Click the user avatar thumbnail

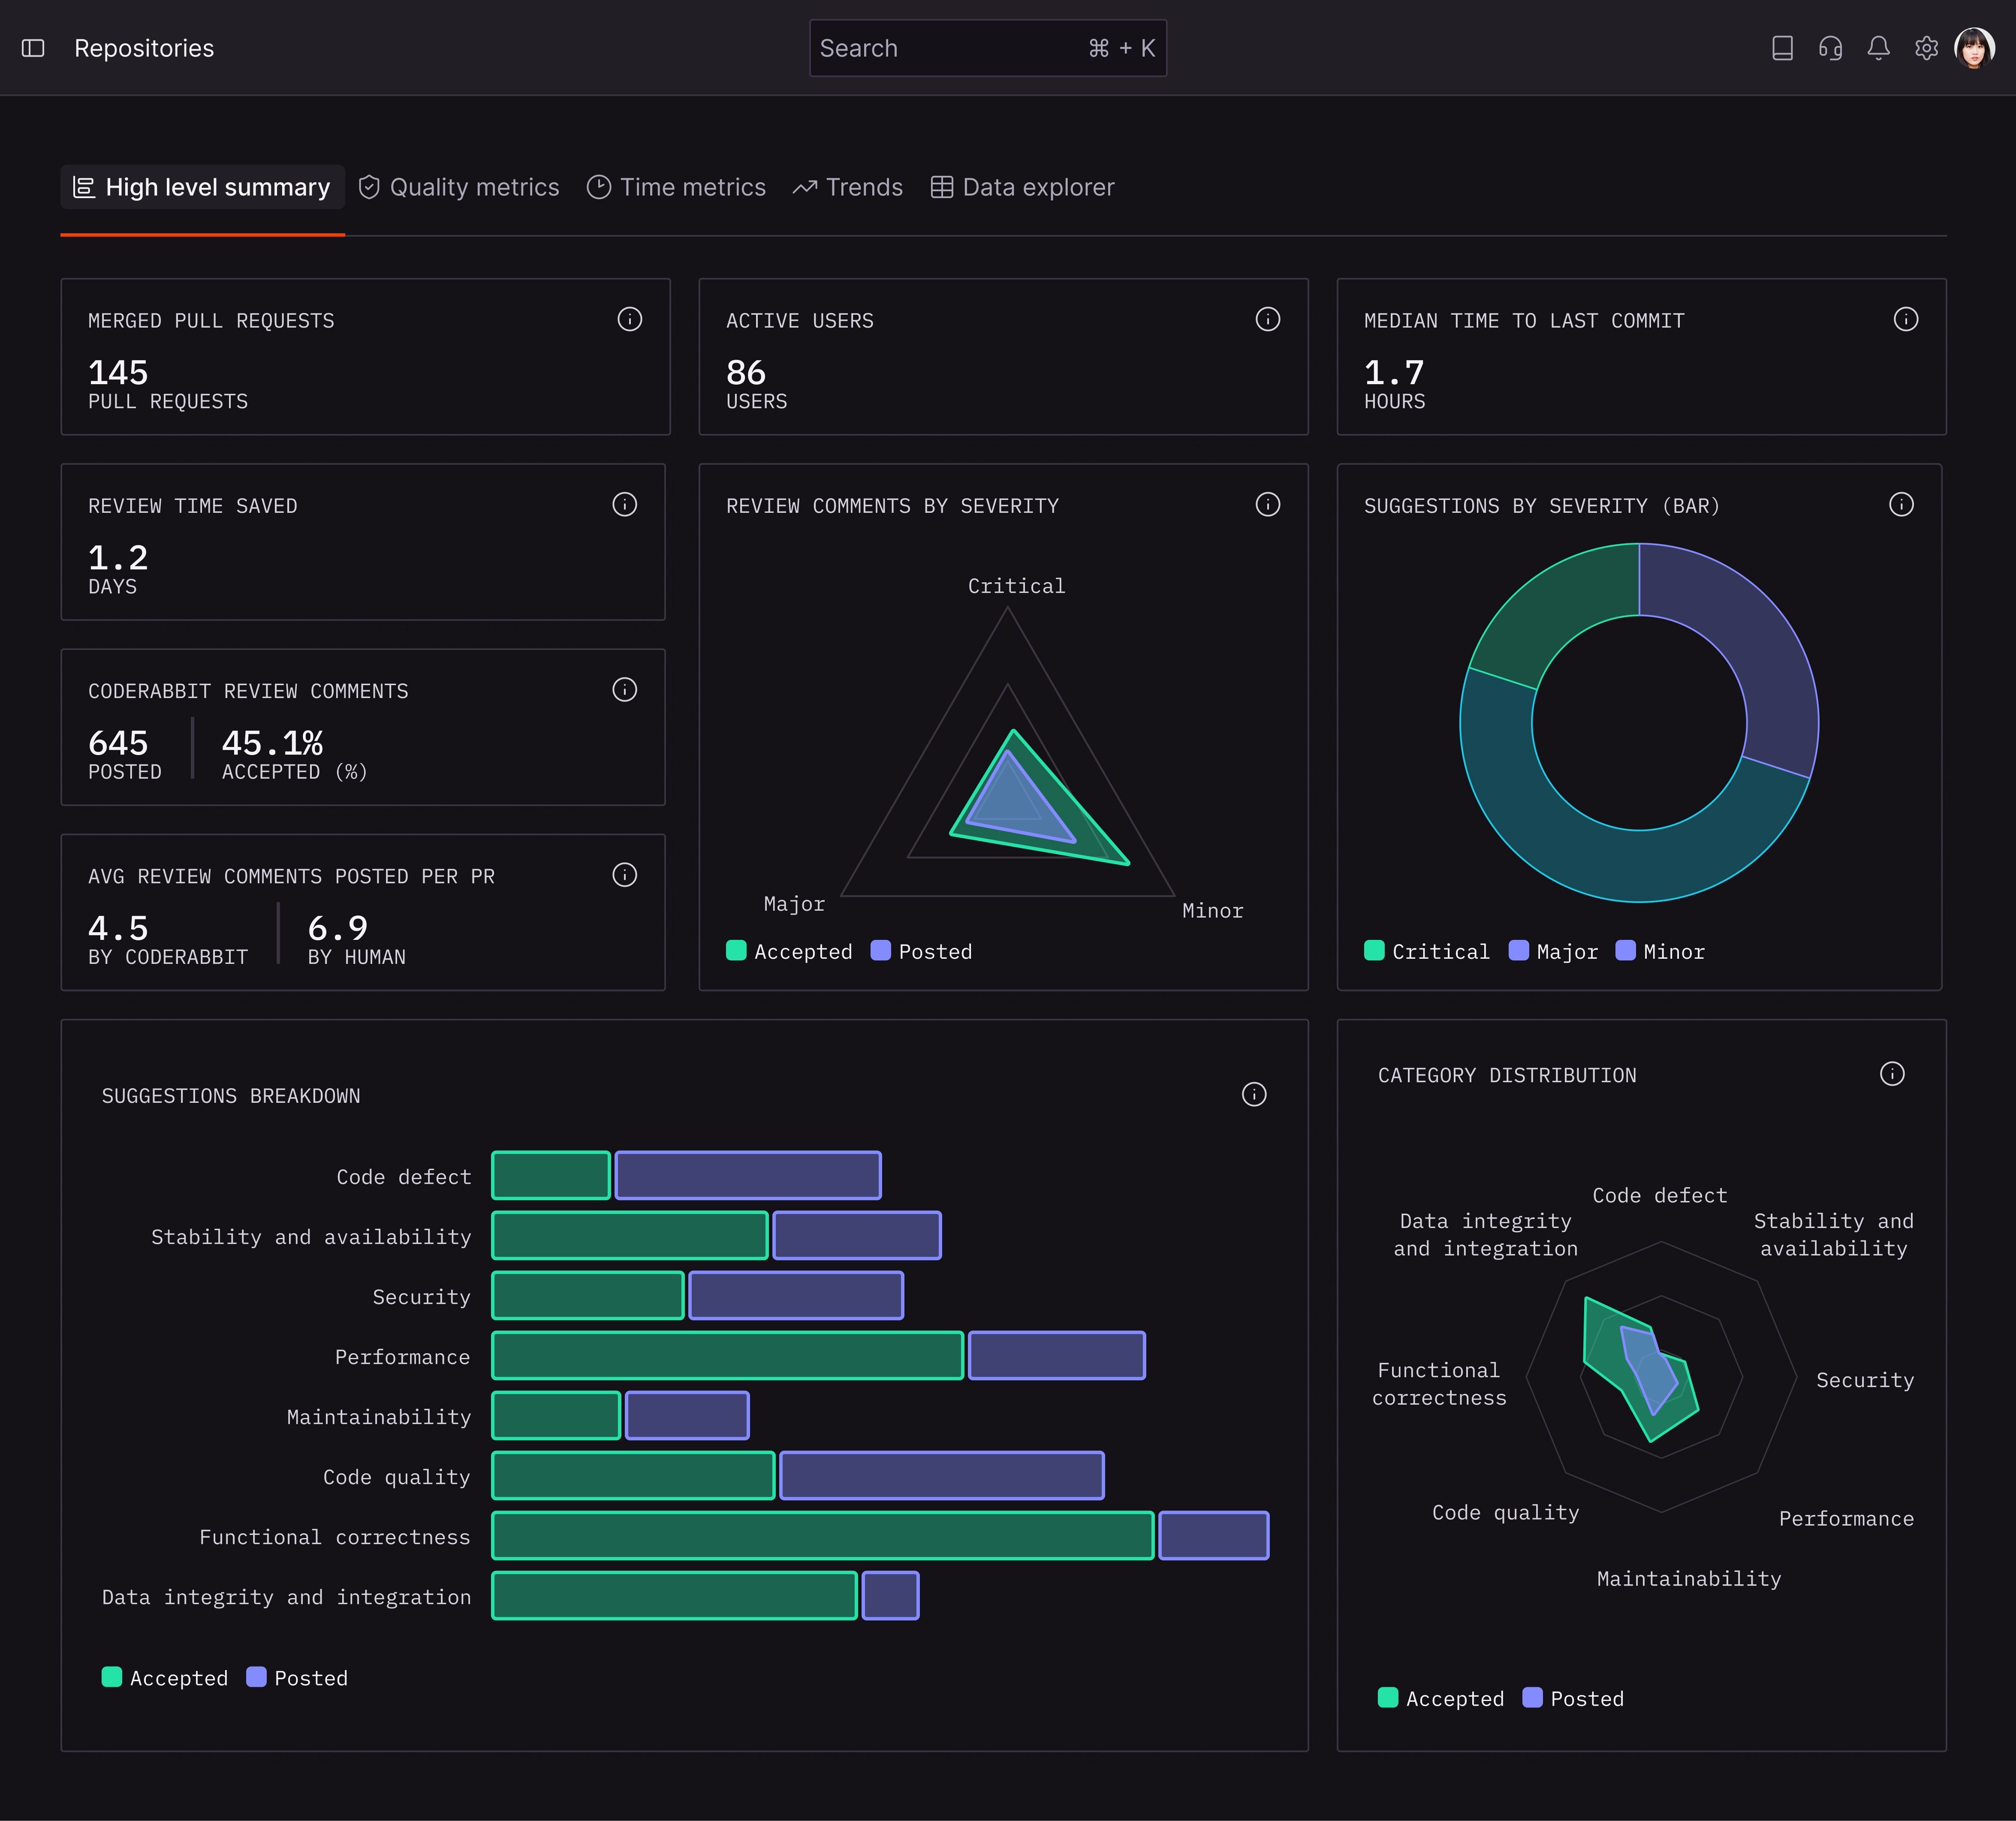(x=1974, y=48)
